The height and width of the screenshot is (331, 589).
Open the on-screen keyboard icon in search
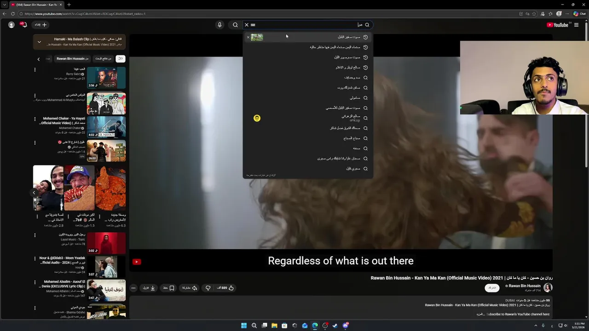(253, 25)
